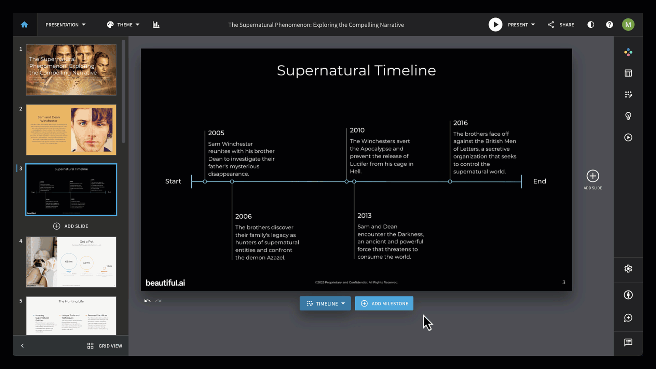Go to the home icon
The height and width of the screenshot is (369, 656).
coord(24,25)
